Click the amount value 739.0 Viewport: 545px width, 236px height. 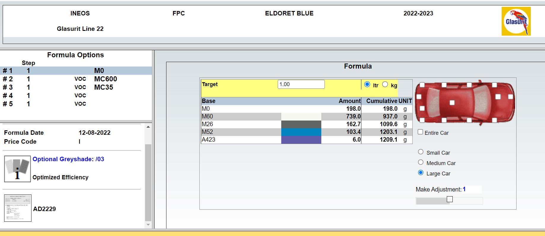pyautogui.click(x=353, y=116)
